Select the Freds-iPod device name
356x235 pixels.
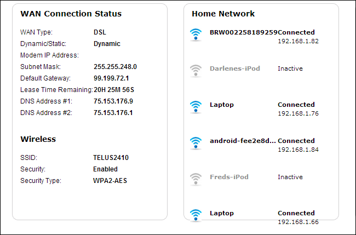[x=229, y=177]
